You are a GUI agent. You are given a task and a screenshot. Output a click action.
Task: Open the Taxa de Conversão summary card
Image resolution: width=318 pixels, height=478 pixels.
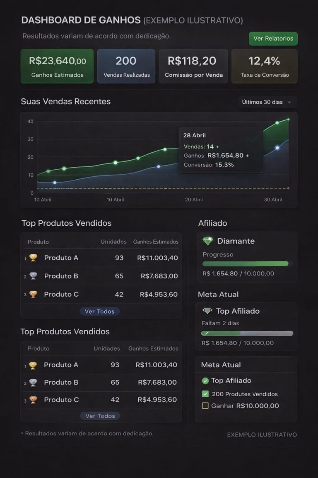tap(265, 66)
